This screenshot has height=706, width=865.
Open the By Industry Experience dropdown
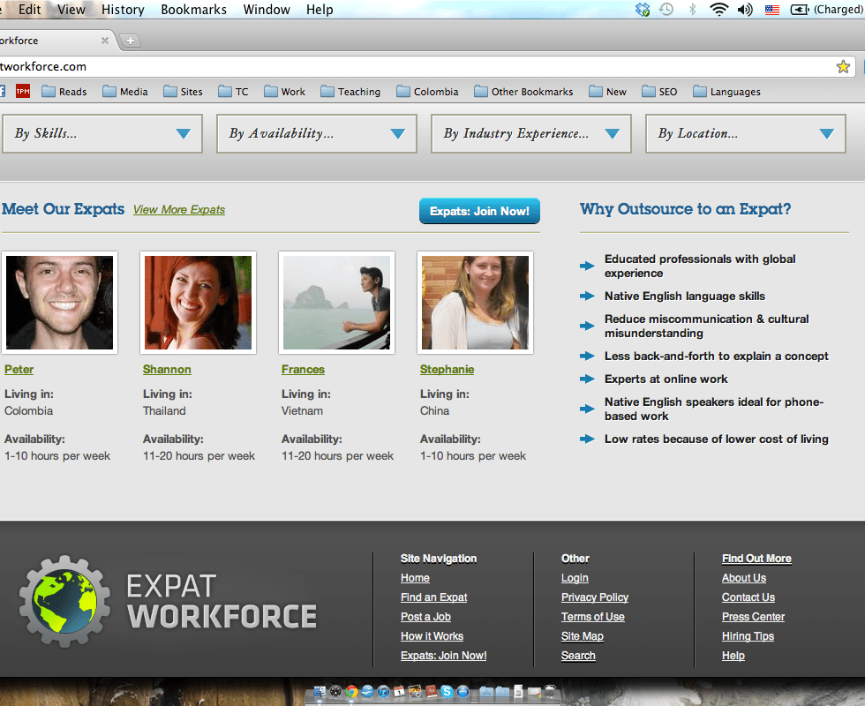click(530, 133)
